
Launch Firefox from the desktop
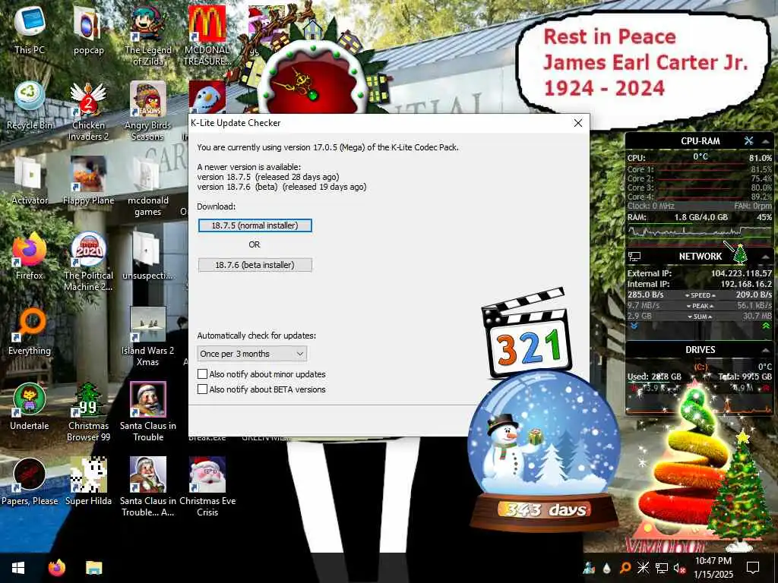coord(30,256)
